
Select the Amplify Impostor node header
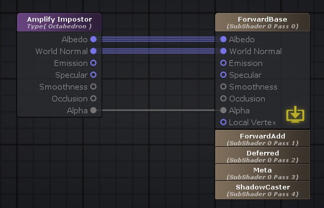(x=59, y=22)
